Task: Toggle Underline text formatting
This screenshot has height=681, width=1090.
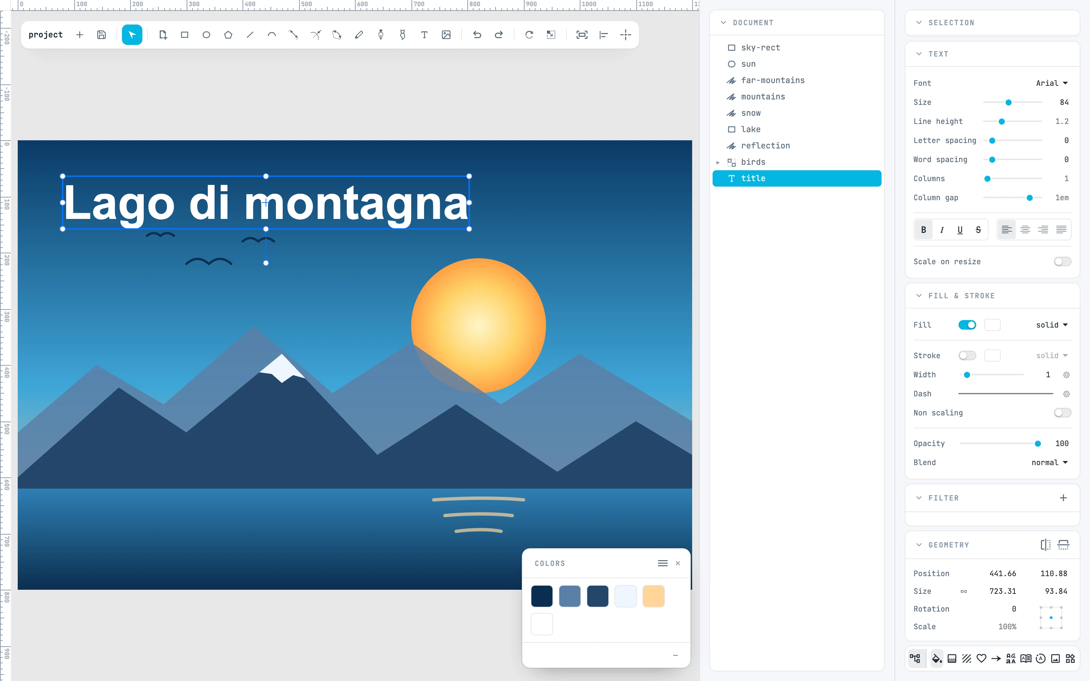Action: click(960, 230)
